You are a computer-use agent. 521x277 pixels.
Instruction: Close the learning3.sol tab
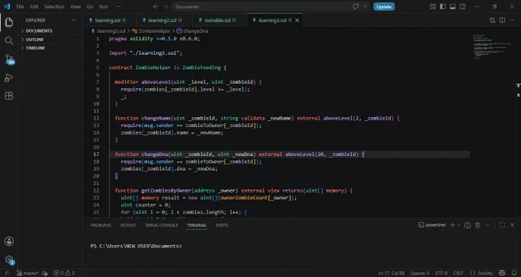point(297,20)
